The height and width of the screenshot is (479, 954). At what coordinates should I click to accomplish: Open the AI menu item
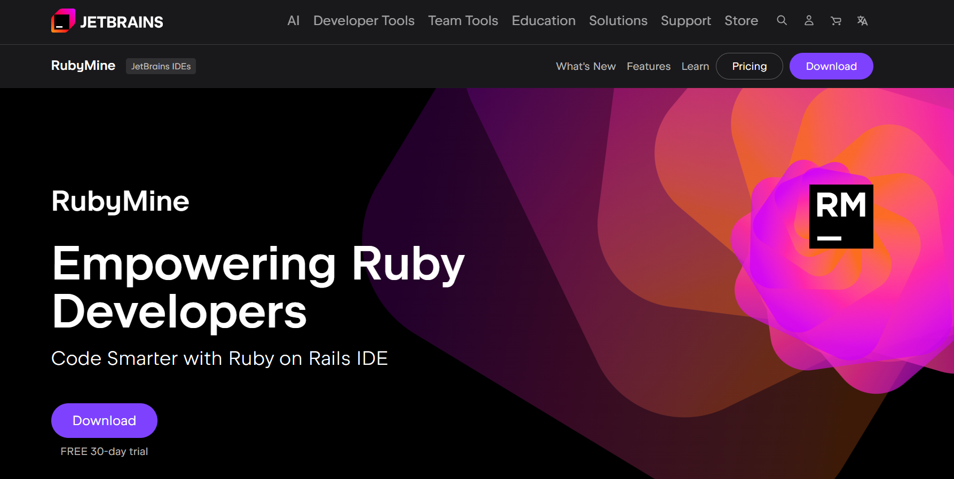(x=293, y=20)
